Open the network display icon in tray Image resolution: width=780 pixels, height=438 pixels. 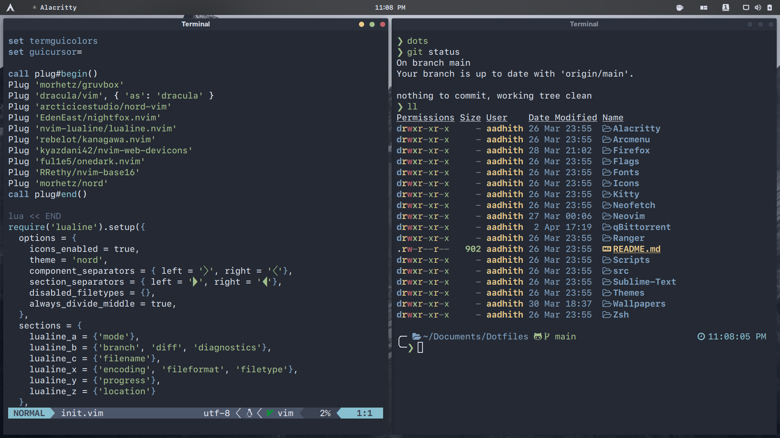pyautogui.click(x=746, y=7)
